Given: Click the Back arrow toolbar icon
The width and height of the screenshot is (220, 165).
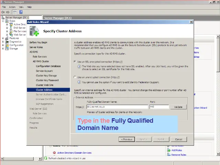Looking at the screenshot, I should click(x=3, y=12).
